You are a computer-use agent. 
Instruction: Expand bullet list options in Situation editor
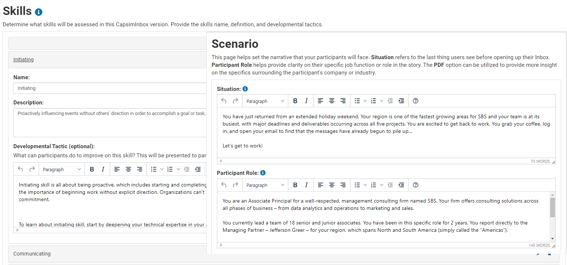[365, 101]
